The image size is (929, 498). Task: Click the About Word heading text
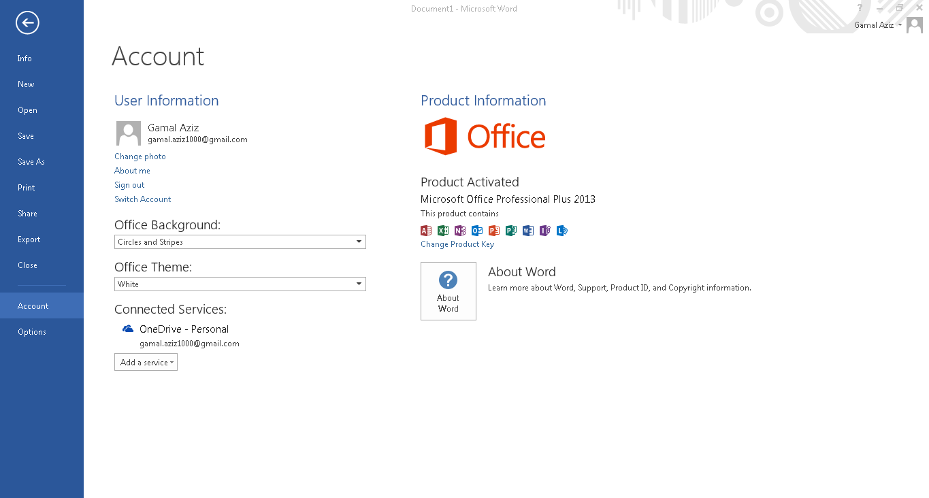coord(522,271)
